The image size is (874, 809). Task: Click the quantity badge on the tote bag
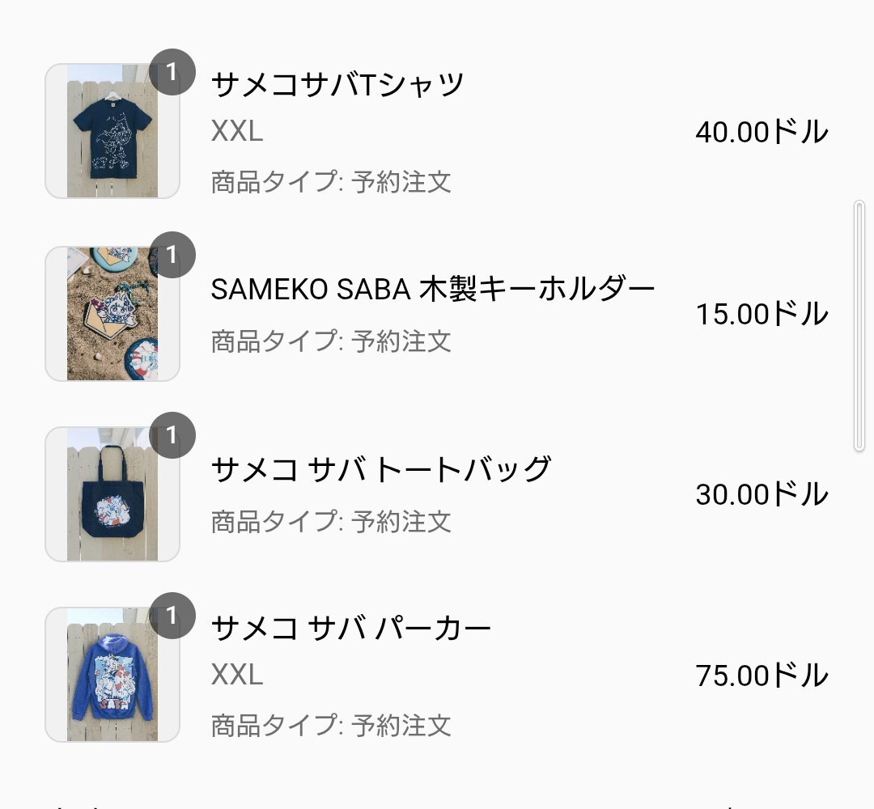pos(172,435)
